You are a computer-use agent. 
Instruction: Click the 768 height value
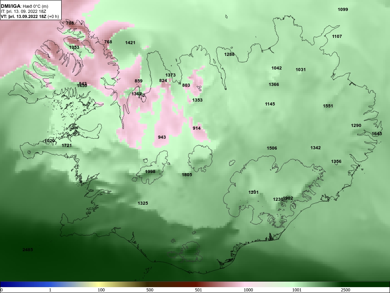108,42
